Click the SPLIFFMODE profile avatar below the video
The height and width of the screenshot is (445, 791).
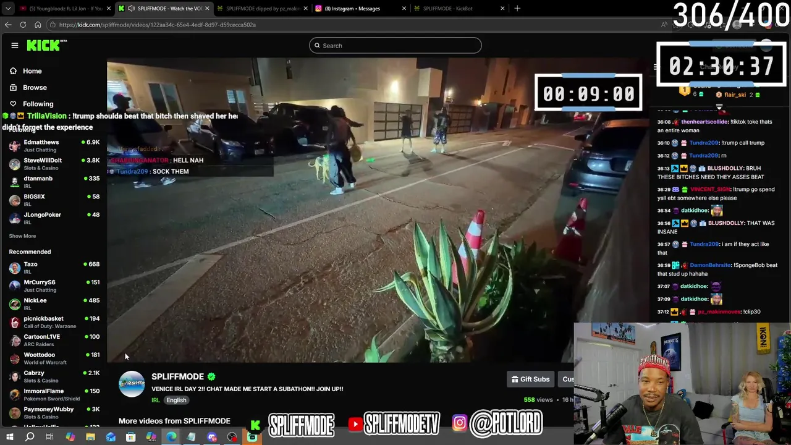[x=132, y=384]
